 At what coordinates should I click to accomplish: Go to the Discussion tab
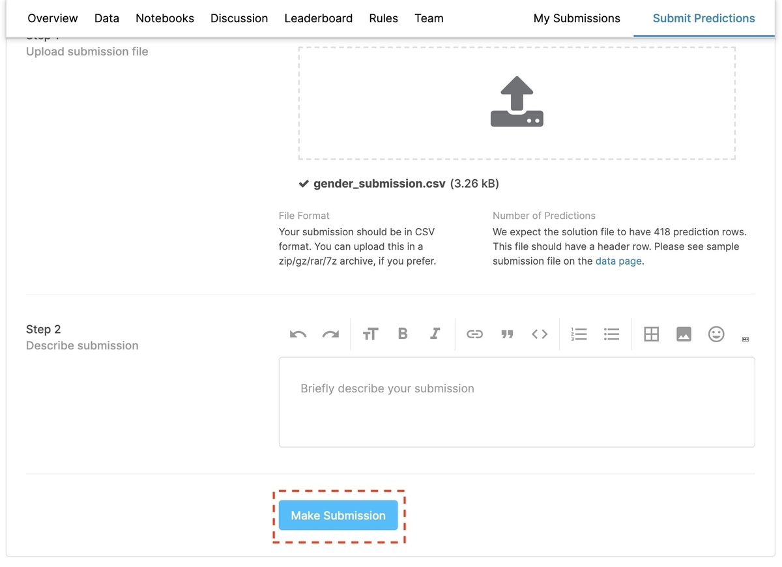pos(239,18)
